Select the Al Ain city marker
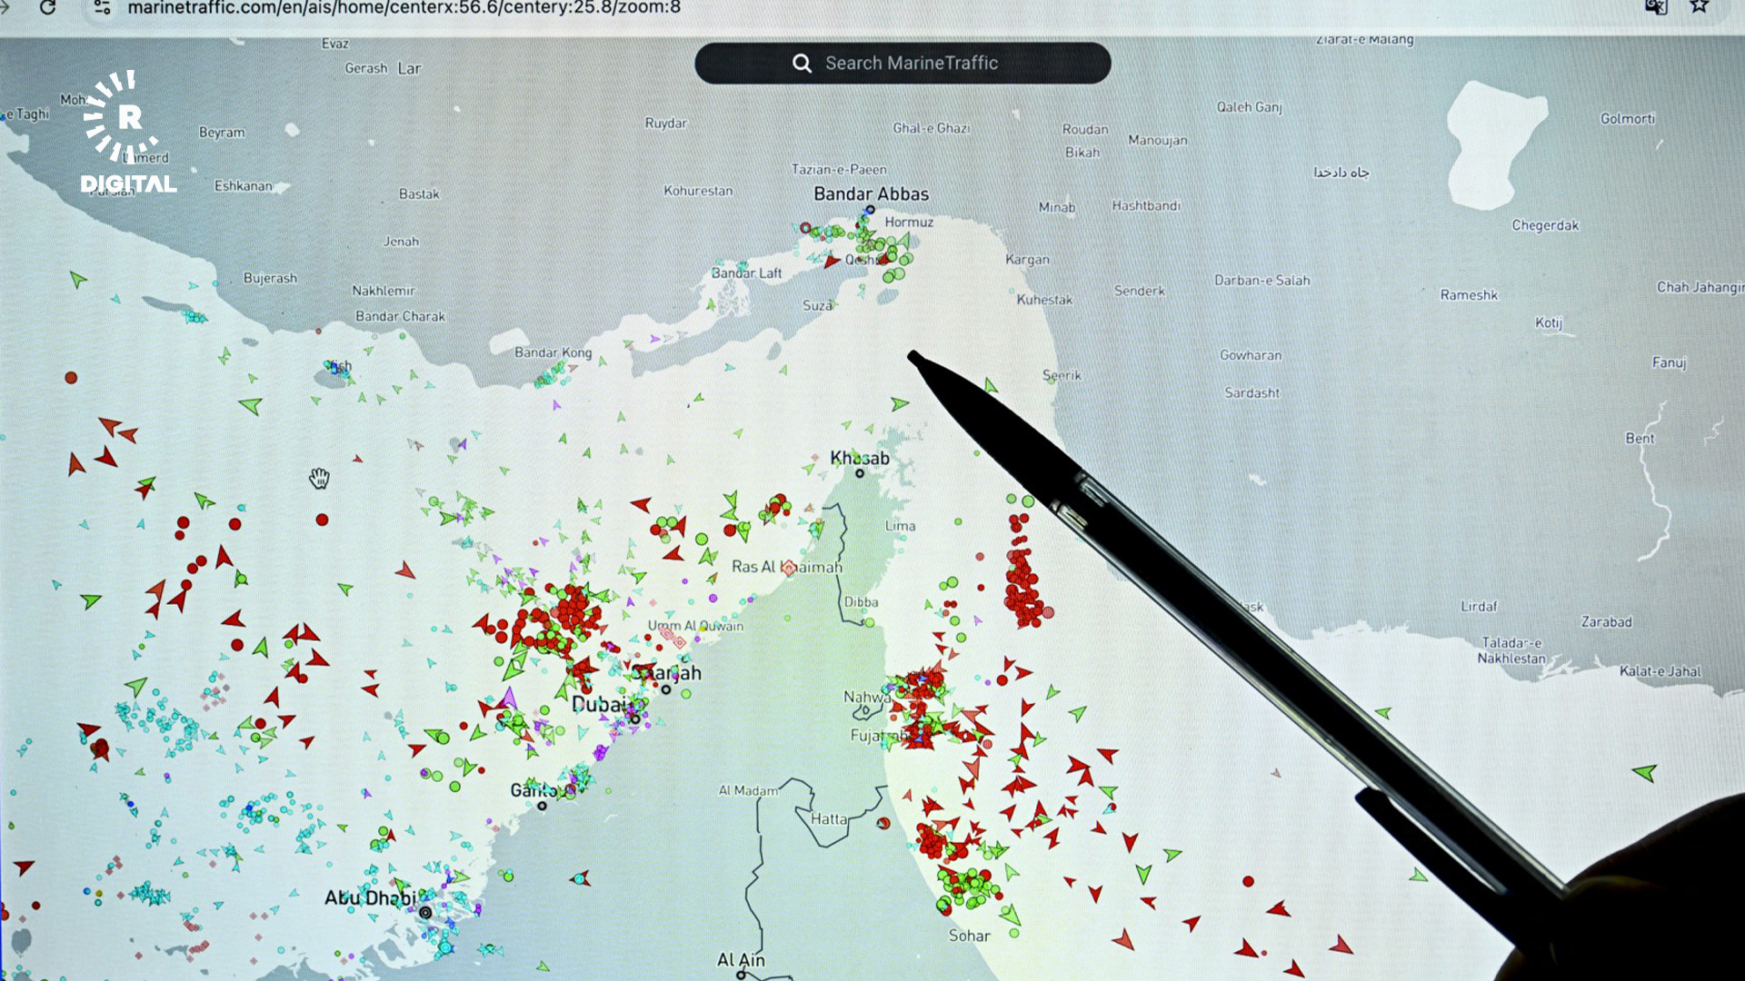Image resolution: width=1745 pixels, height=981 pixels. coord(741,975)
